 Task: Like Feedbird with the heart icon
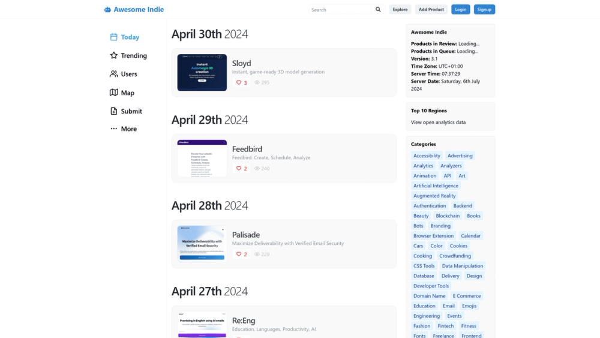pos(239,168)
